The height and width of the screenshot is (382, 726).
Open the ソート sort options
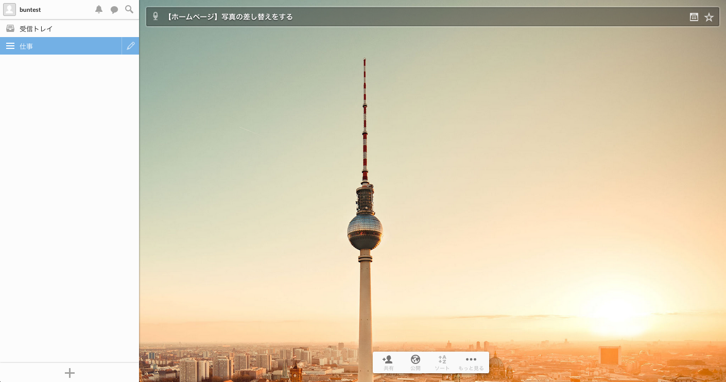442,362
